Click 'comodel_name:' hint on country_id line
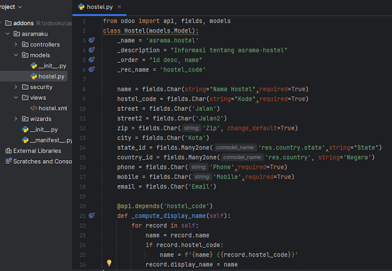Screen dimensions: 392x271 [x=243, y=157]
